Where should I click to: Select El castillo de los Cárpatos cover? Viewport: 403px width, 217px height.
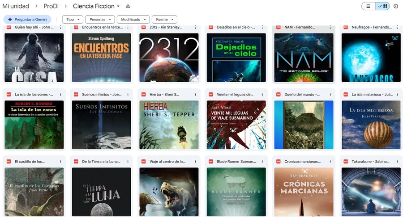(x=34, y=192)
